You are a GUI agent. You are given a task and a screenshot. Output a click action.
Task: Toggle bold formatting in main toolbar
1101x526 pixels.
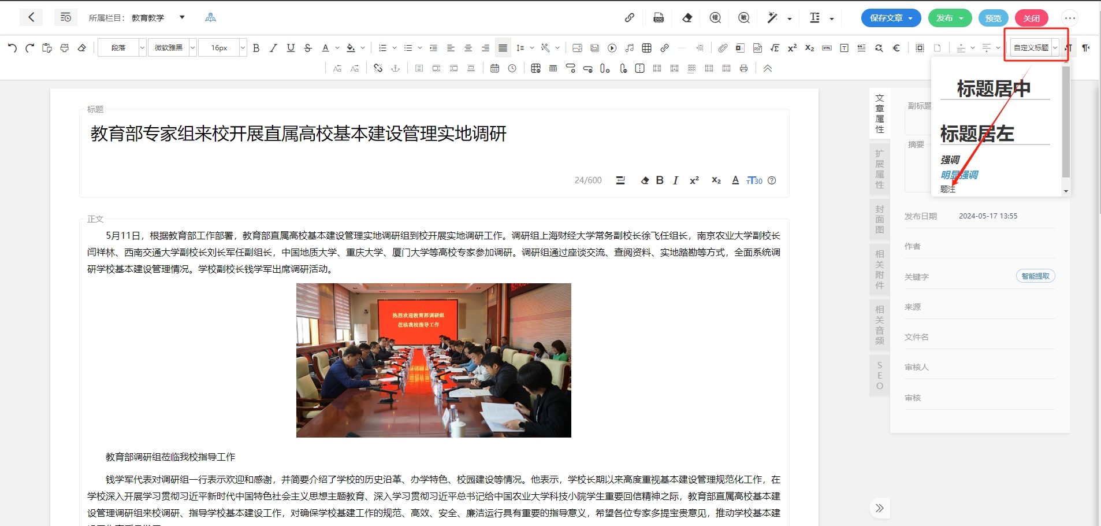click(256, 48)
